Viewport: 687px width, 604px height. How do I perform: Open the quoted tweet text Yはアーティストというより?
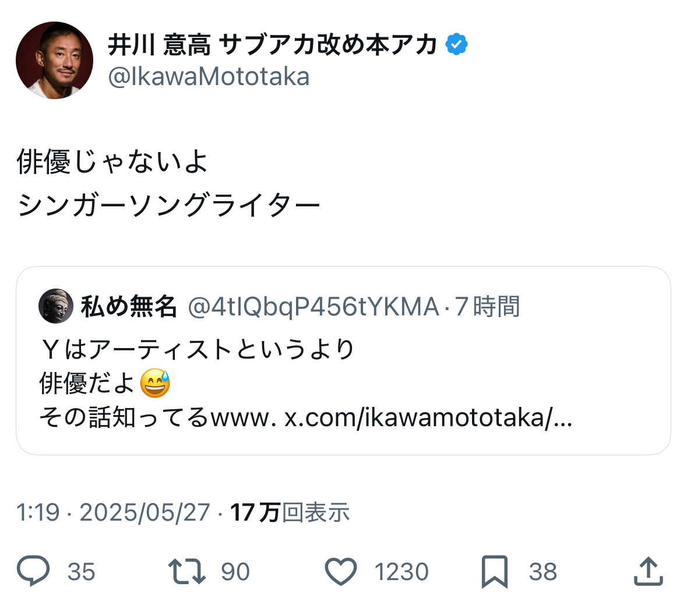point(197,349)
